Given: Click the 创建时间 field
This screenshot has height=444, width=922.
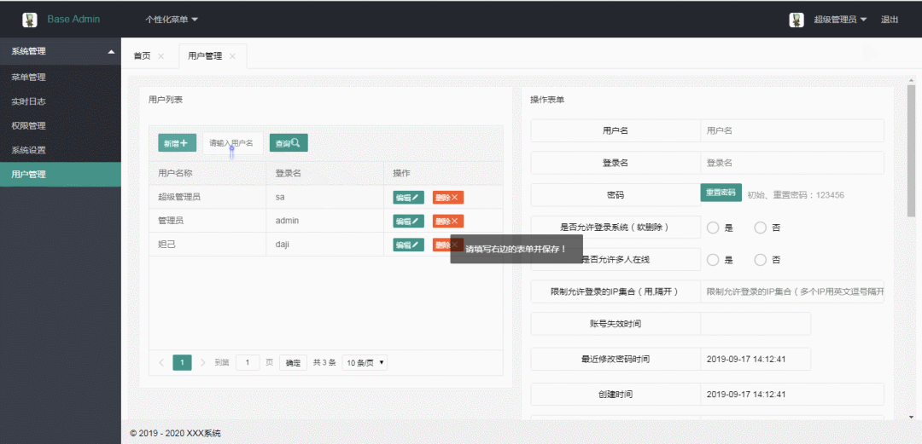Looking at the screenshot, I should coord(792,394).
